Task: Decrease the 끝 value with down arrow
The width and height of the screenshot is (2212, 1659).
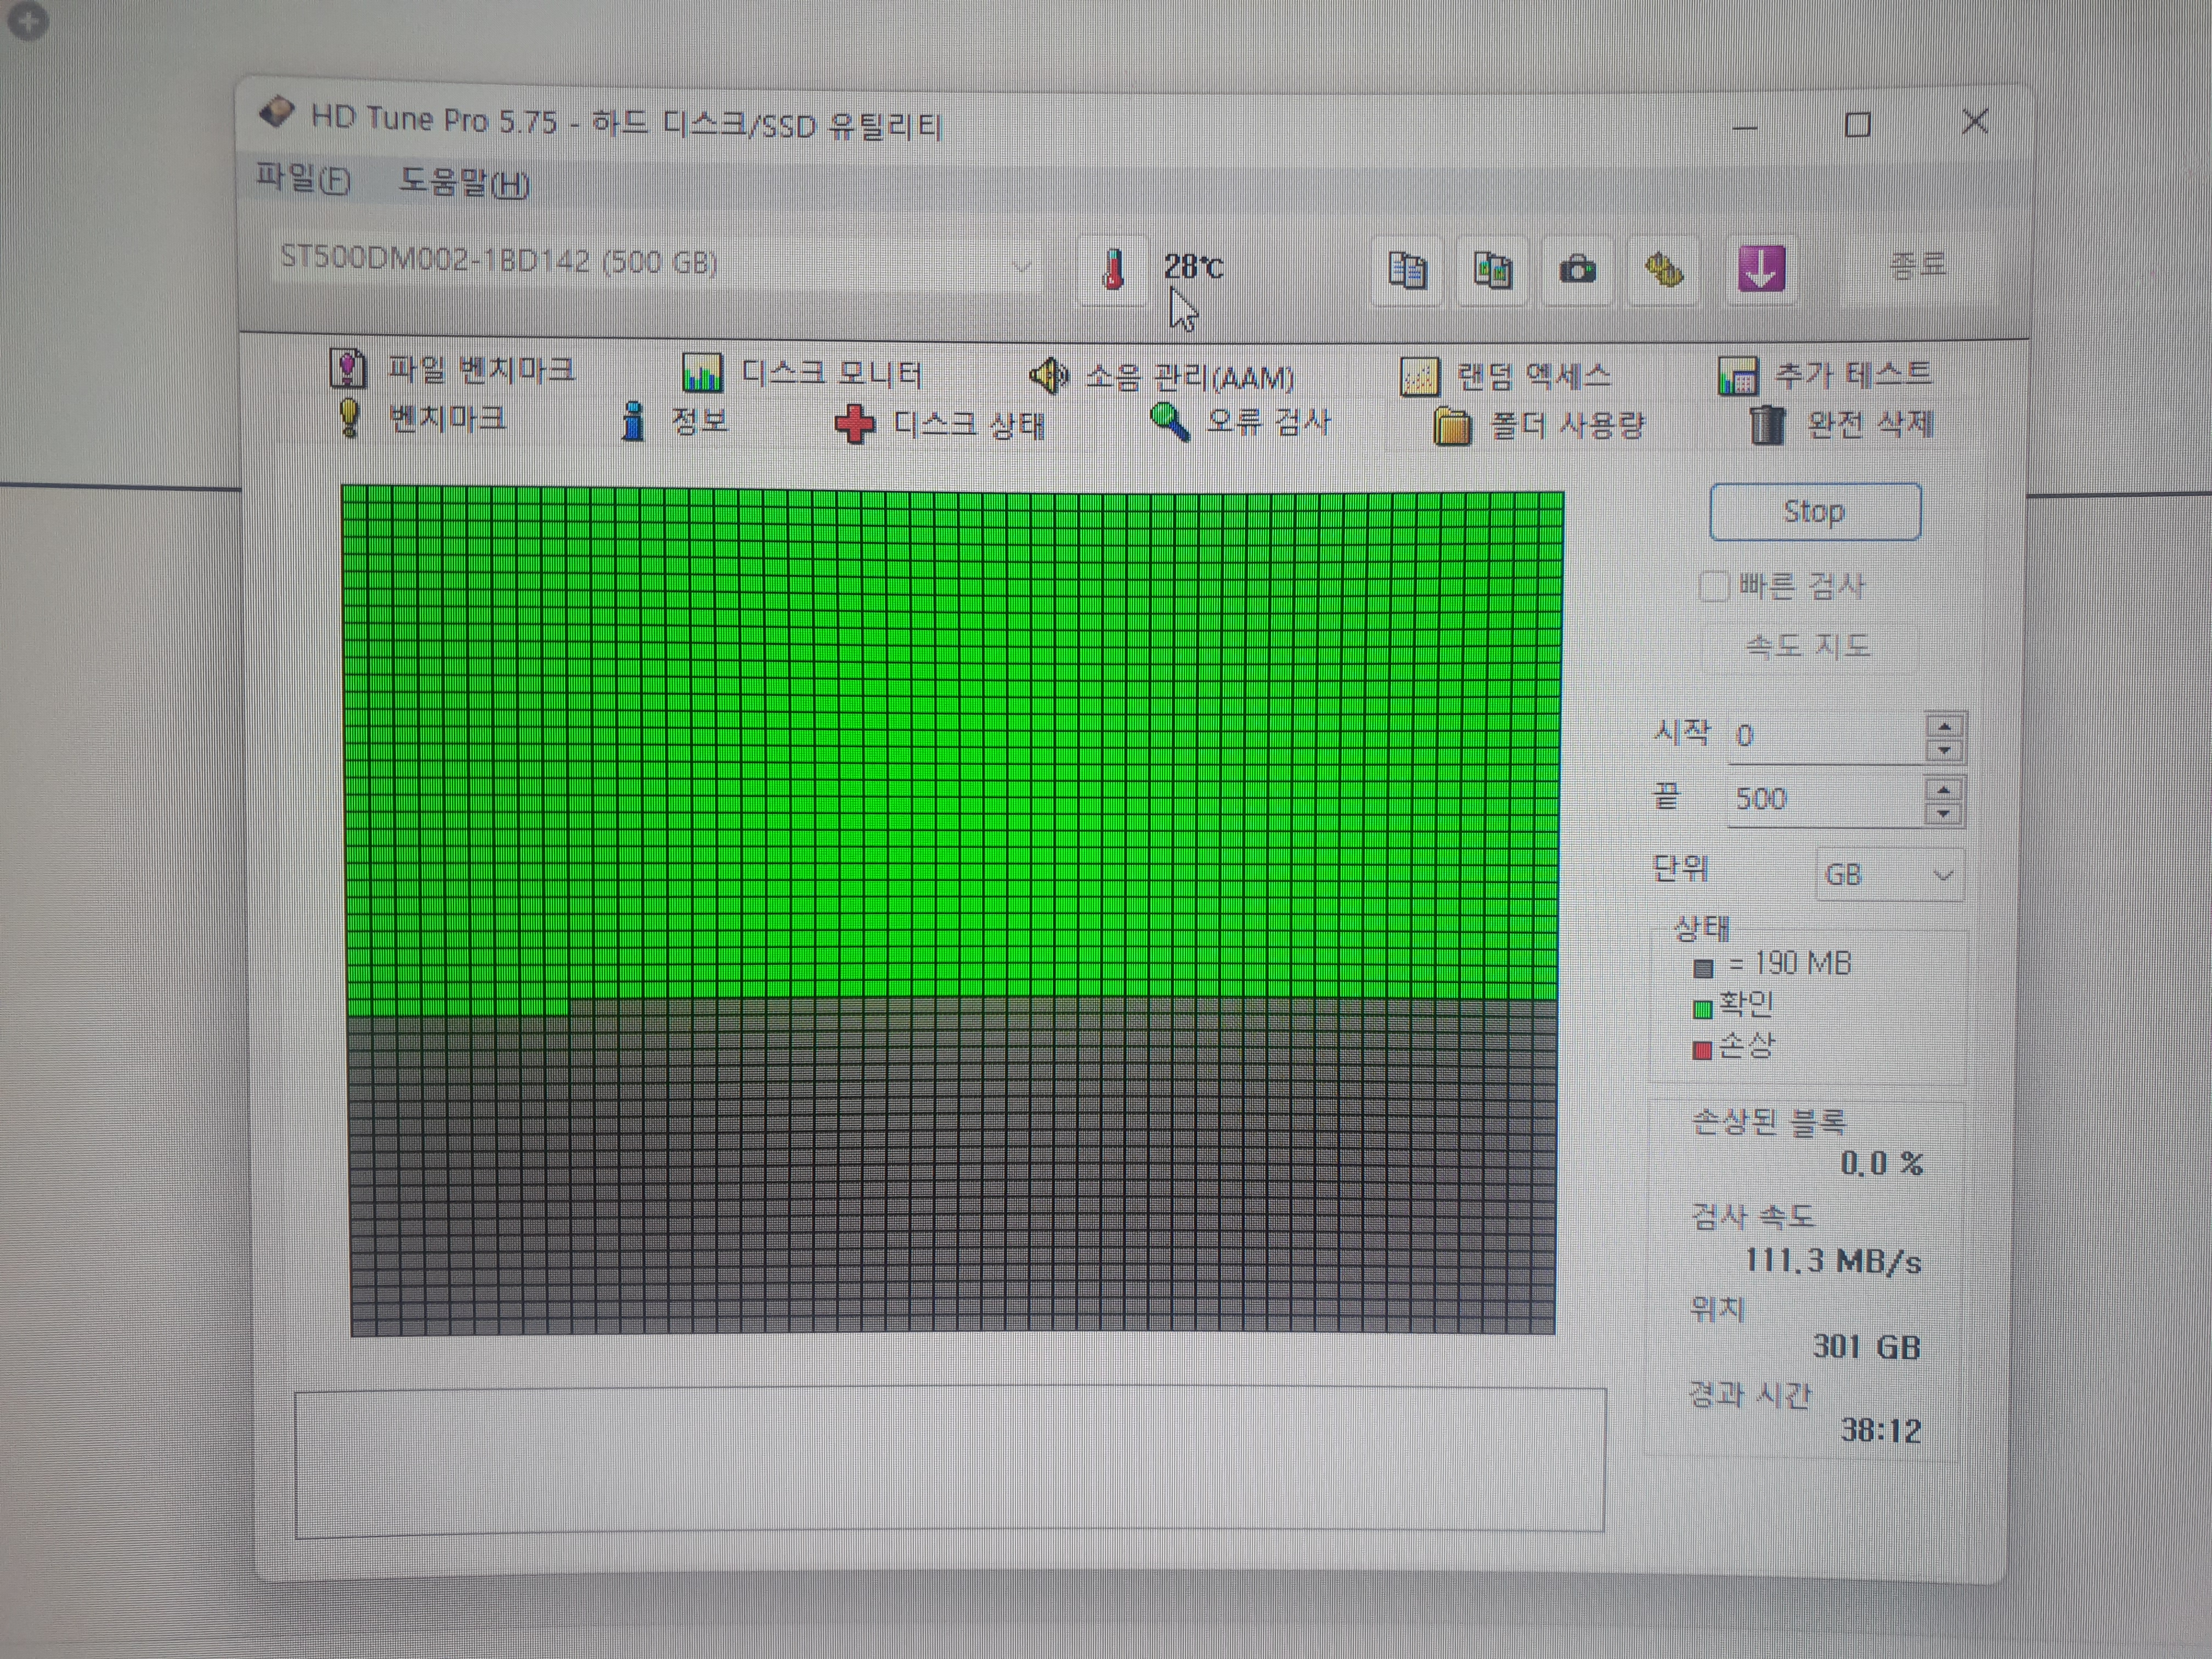Action: click(1943, 813)
